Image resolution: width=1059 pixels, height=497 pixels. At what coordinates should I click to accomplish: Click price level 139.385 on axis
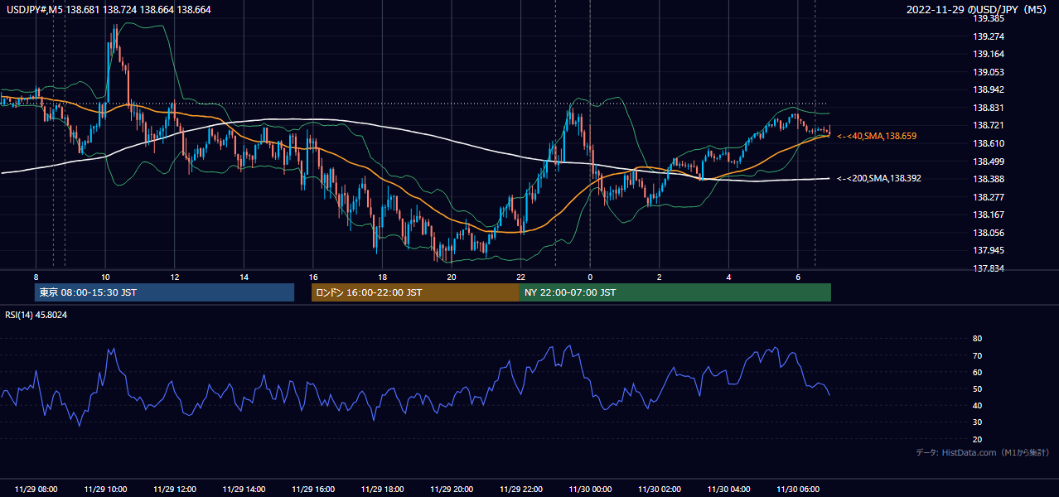[989, 18]
